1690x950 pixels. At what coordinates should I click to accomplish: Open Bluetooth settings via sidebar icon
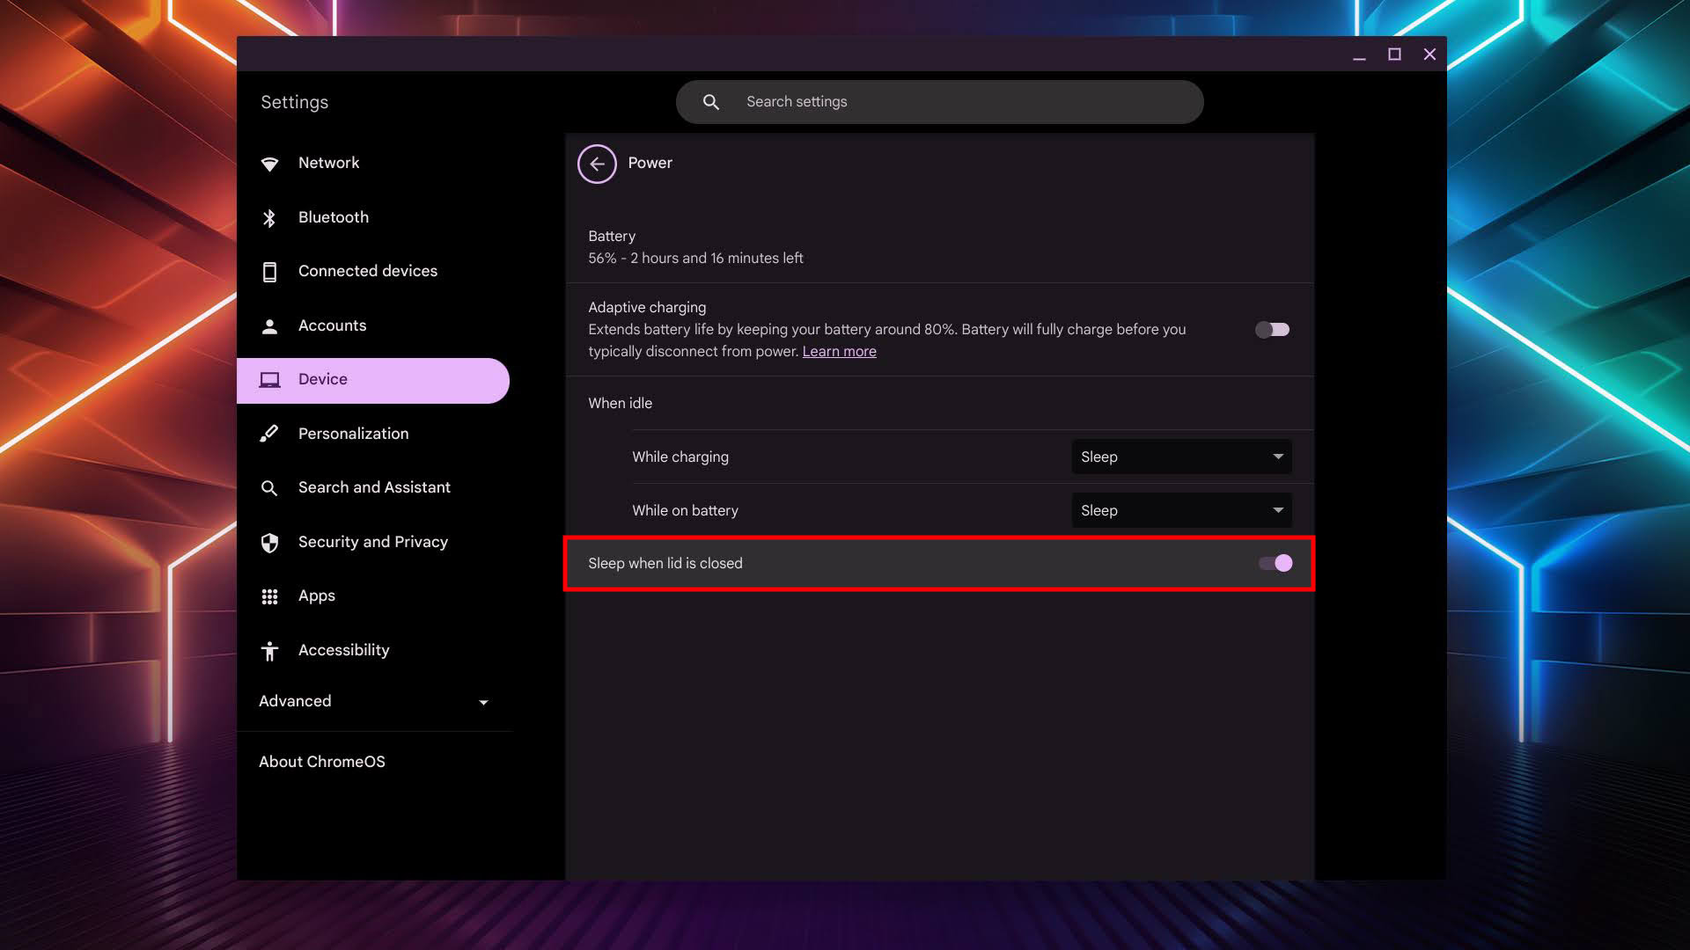pyautogui.click(x=269, y=216)
